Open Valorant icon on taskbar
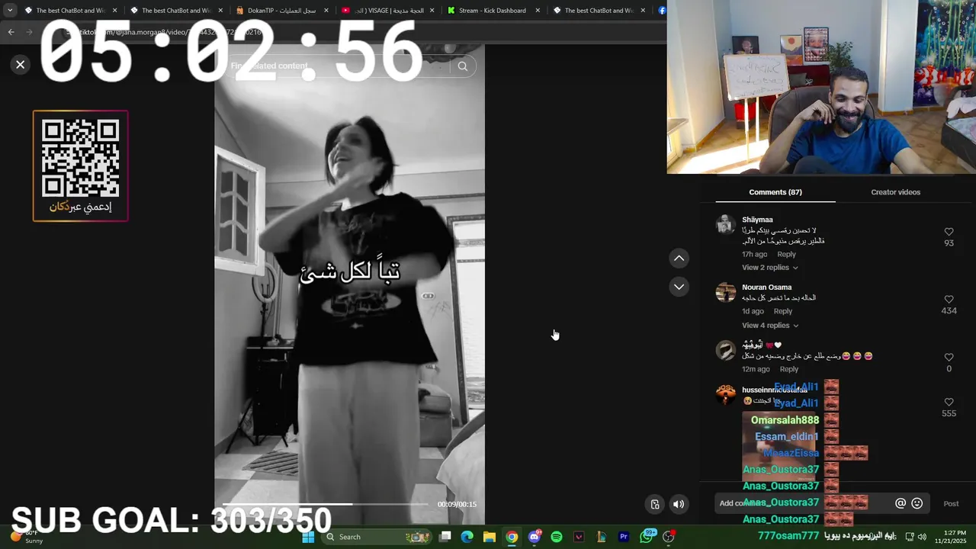Image resolution: width=976 pixels, height=549 pixels. click(x=579, y=537)
